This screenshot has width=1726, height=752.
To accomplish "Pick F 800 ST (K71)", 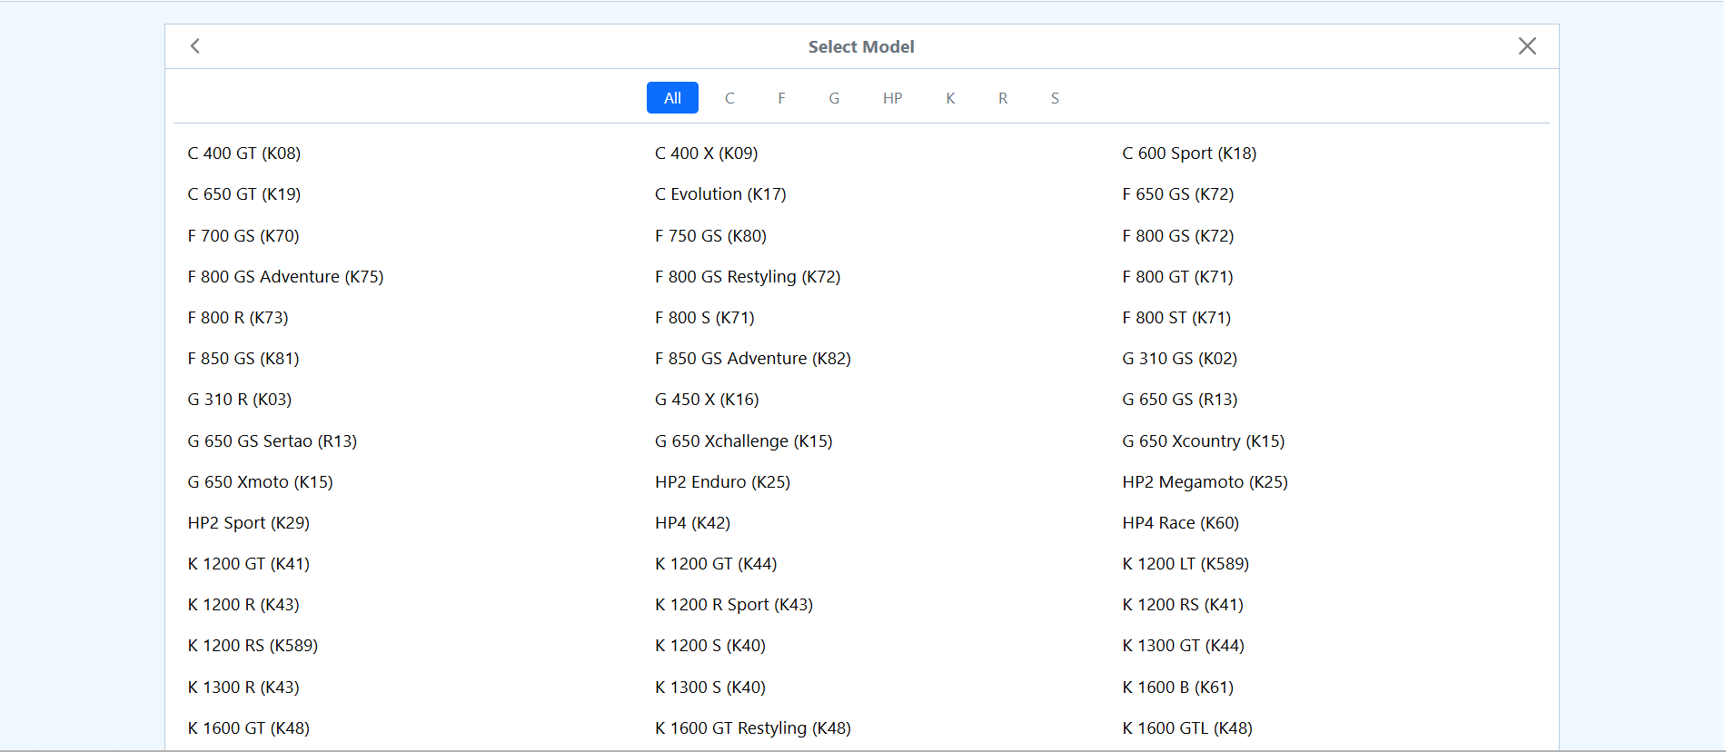I will tap(1176, 318).
